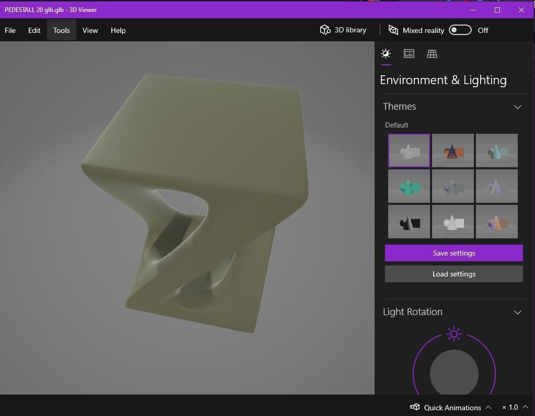Viewport: 535px width, 416px height.
Task: Select the faint lavender cone theme thumbnail
Action: pyautogui.click(x=497, y=186)
